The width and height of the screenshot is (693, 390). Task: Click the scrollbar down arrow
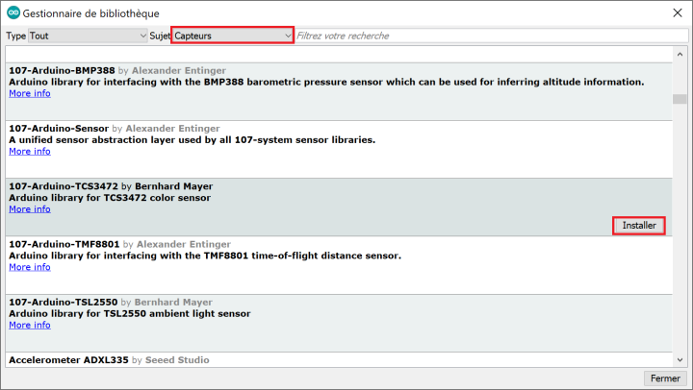pos(680,360)
